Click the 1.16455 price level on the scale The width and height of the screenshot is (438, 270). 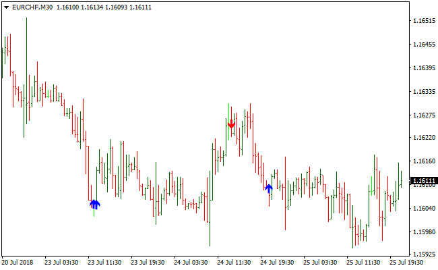423,45
